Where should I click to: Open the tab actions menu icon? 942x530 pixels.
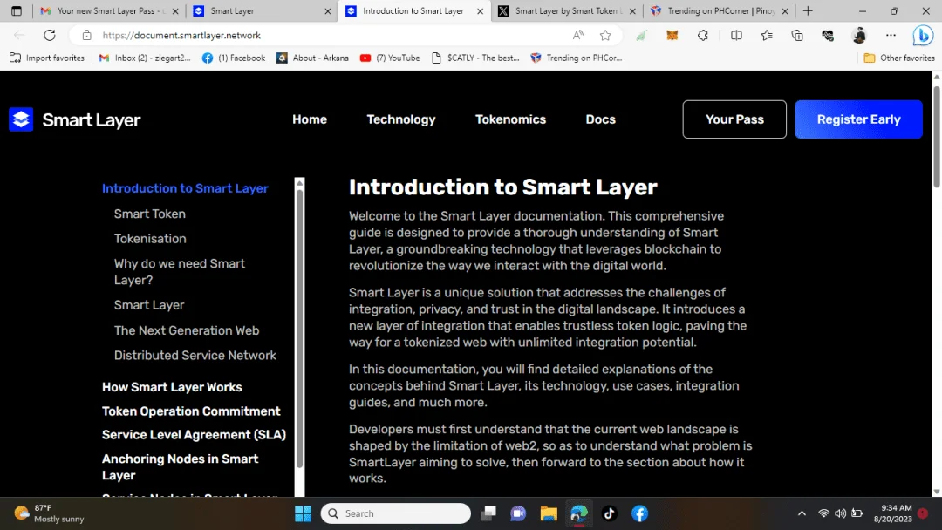tap(17, 10)
